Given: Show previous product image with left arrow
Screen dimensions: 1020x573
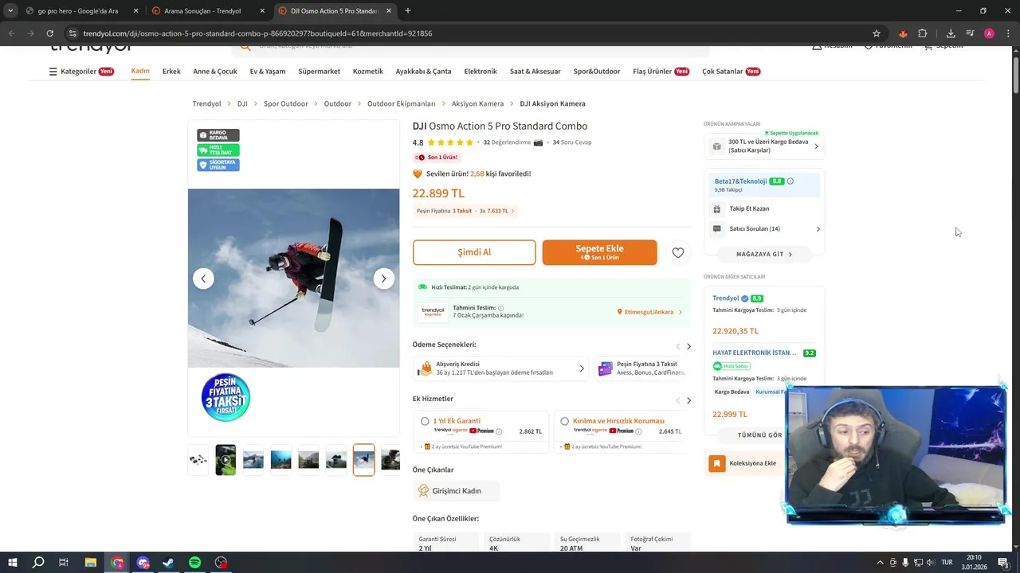Looking at the screenshot, I should tap(203, 279).
